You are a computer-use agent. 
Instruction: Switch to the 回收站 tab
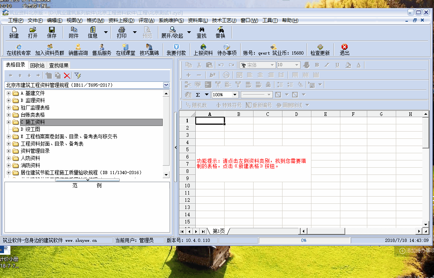37,65
